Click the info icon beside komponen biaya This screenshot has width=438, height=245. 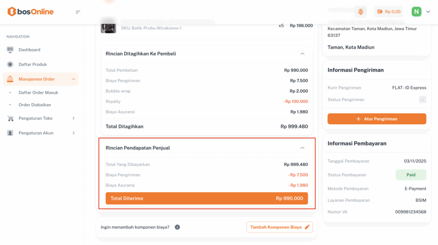pos(177,227)
